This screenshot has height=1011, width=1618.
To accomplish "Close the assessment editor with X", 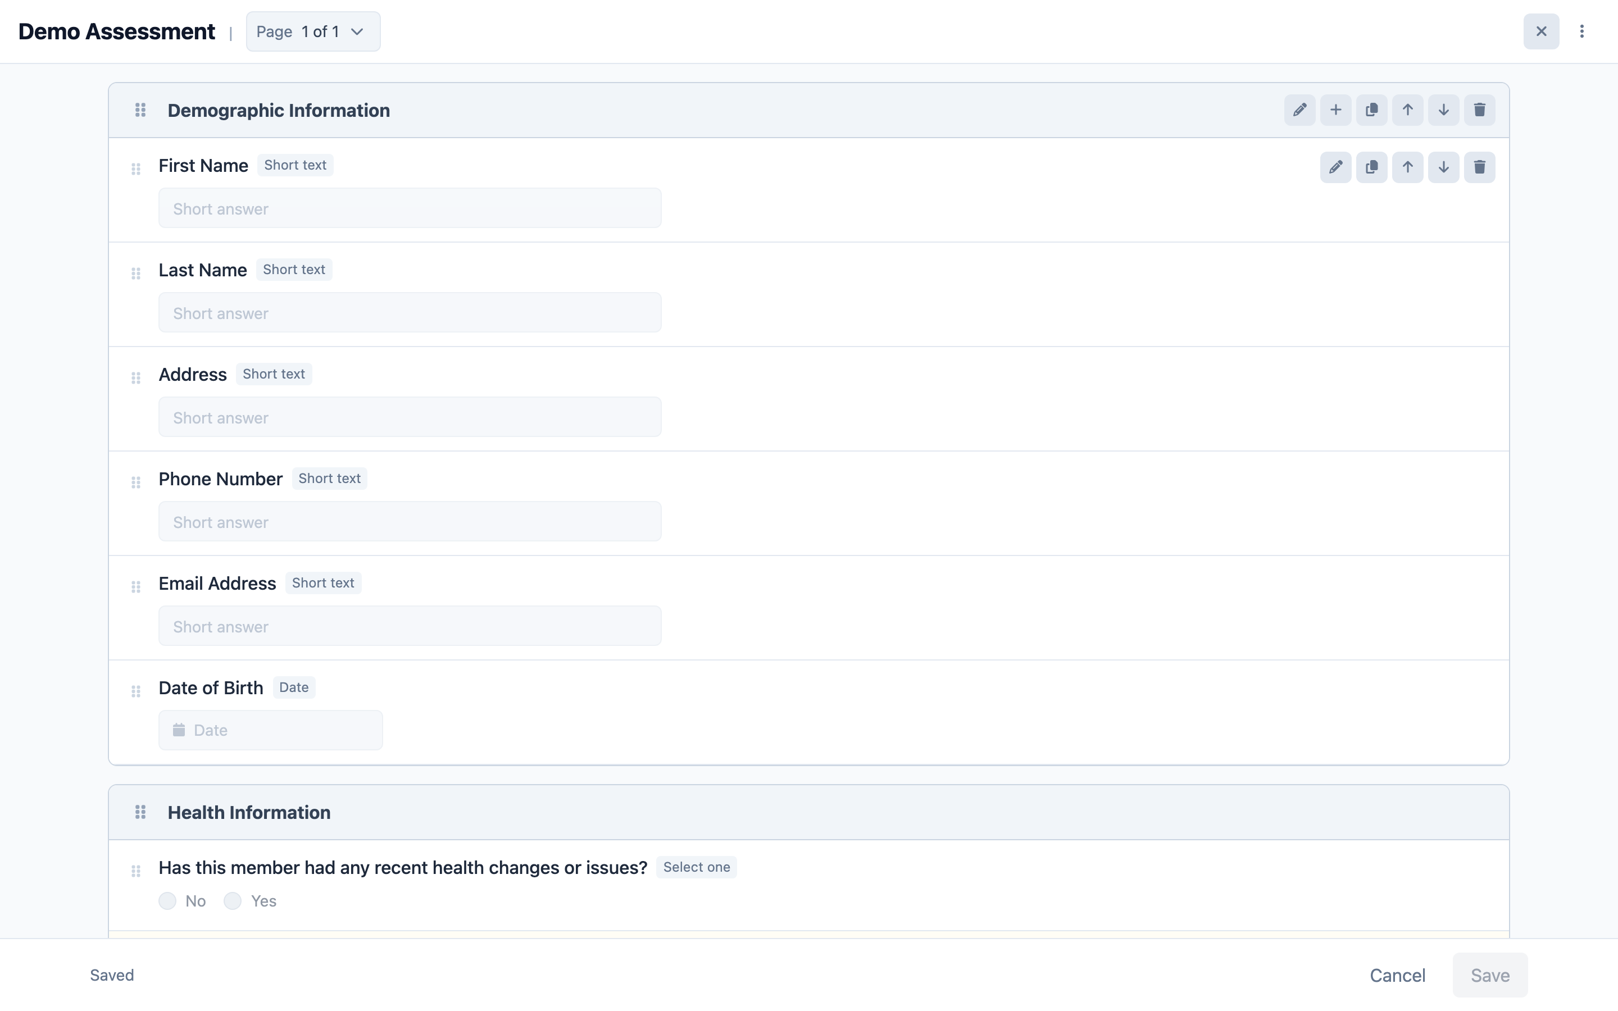I will click(x=1541, y=31).
